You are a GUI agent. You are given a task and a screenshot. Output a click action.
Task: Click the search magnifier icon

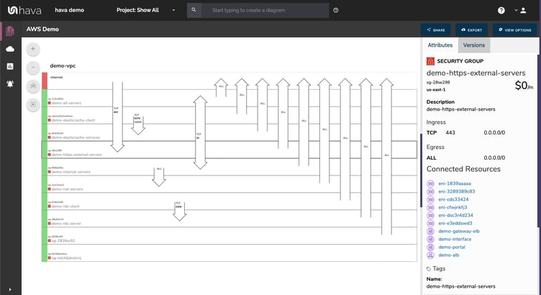[194, 10]
